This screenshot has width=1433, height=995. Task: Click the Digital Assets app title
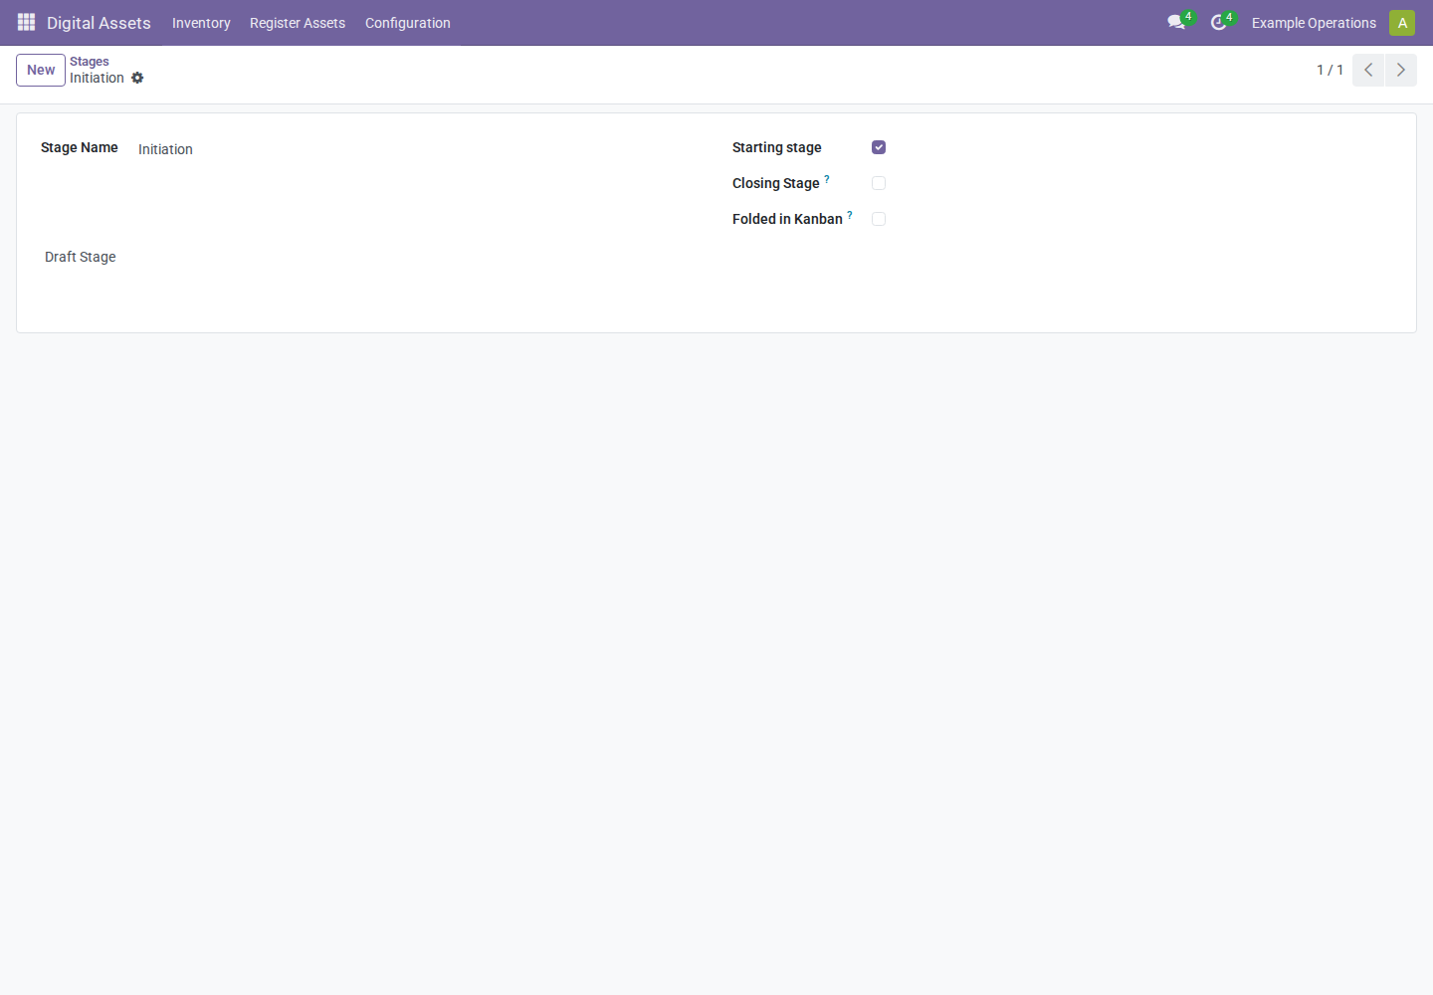[x=99, y=23]
